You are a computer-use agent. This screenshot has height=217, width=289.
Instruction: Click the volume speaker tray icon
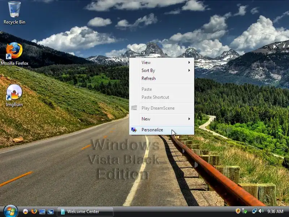coord(261,211)
